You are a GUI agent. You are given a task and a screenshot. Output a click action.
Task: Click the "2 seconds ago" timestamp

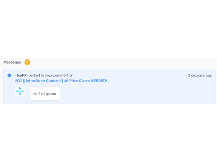pyautogui.click(x=200, y=75)
